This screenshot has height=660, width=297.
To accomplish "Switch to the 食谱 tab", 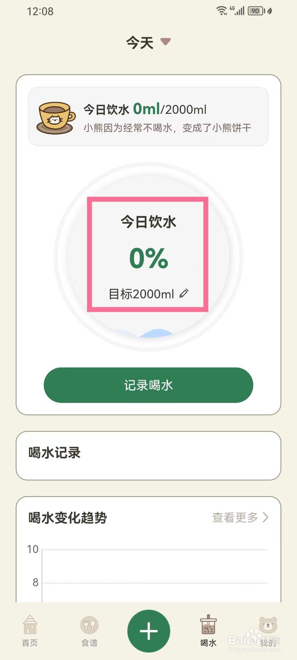I will [89, 643].
